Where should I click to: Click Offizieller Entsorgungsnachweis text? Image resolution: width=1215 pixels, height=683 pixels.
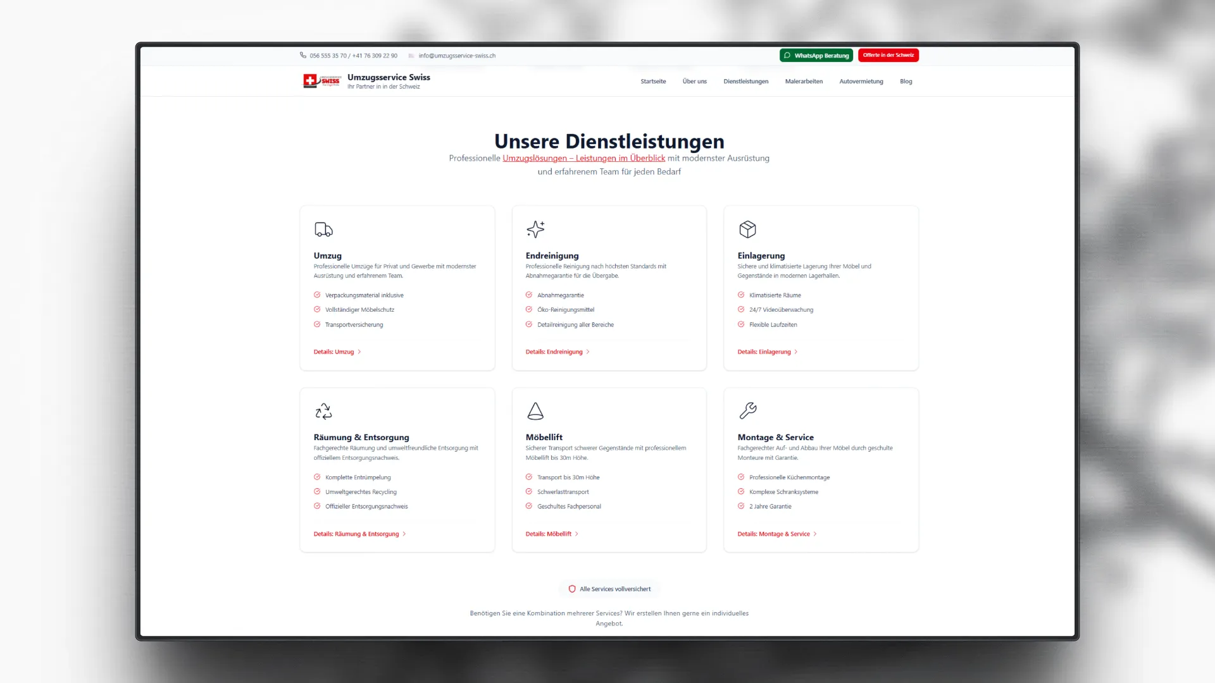coord(366,506)
